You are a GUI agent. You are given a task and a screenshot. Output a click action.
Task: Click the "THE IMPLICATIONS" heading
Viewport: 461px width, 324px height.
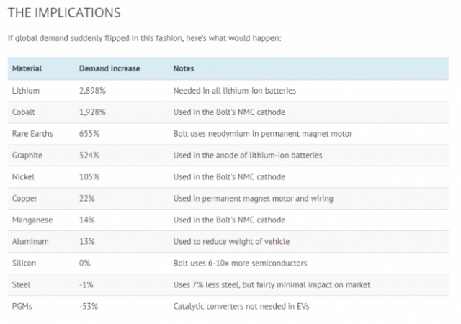64,13
